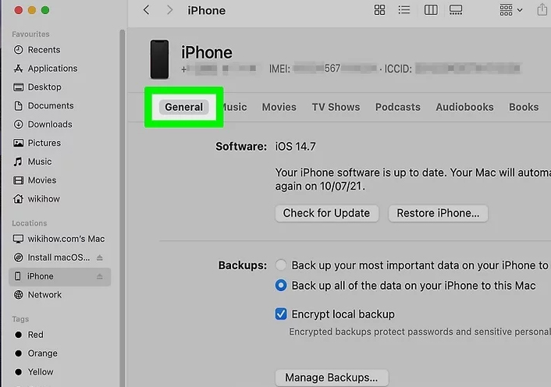551x387 pixels.
Task: Open the Books tab
Action: (x=524, y=107)
